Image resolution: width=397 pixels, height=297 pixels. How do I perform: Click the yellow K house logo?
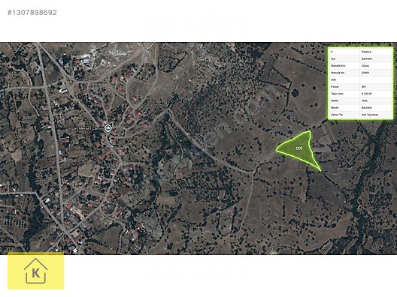pyautogui.click(x=35, y=271)
